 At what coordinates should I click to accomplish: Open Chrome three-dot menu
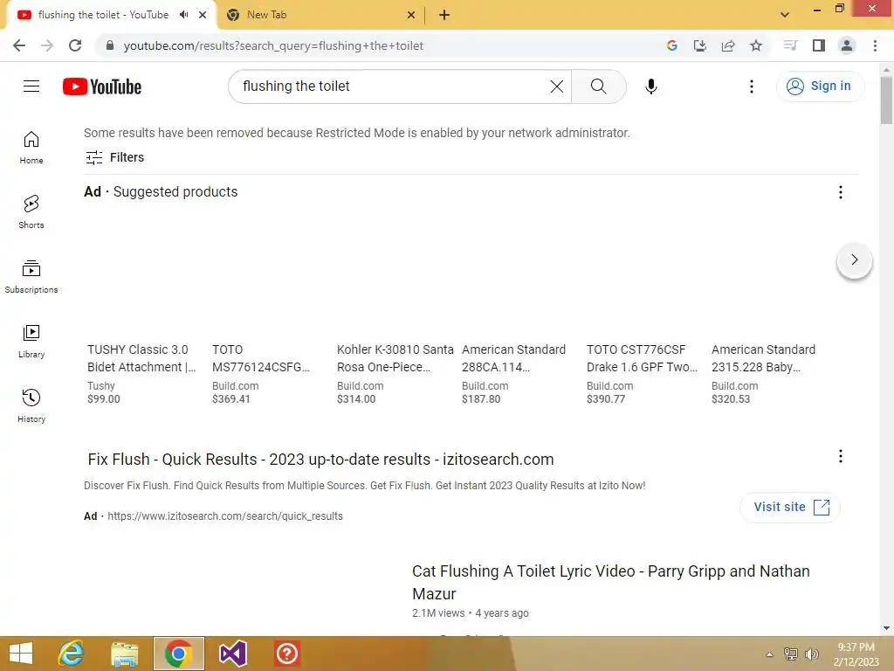(875, 45)
